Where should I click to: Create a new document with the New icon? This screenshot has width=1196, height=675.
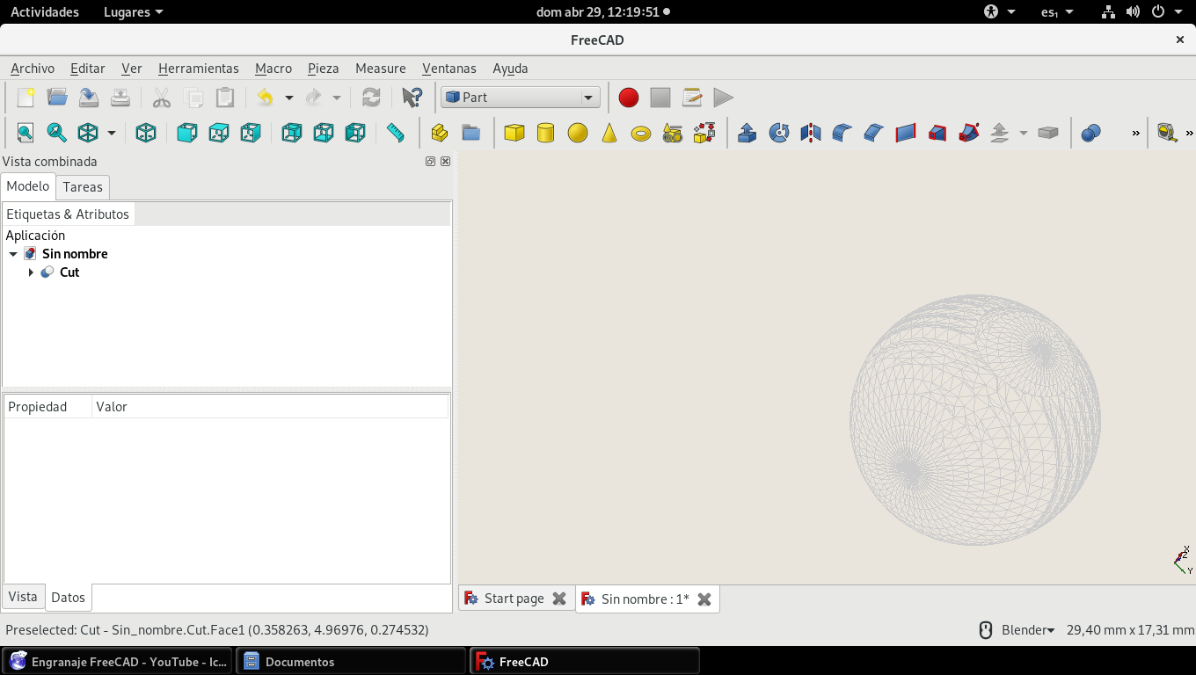click(x=26, y=98)
